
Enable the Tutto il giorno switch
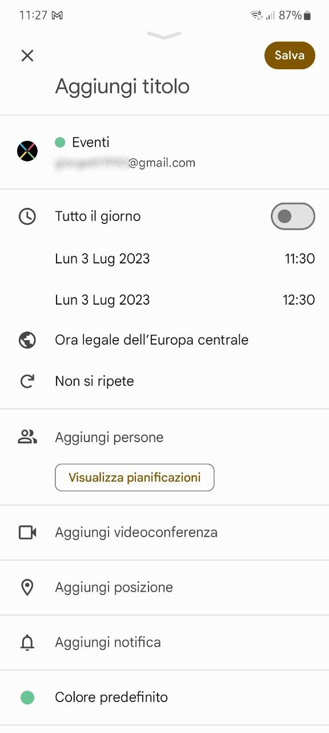coord(293,216)
